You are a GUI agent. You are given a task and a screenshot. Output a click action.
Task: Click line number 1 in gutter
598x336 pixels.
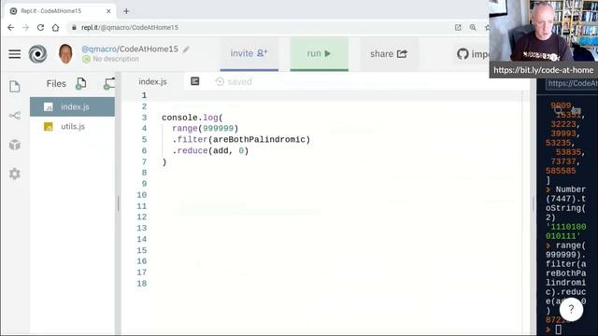click(144, 95)
